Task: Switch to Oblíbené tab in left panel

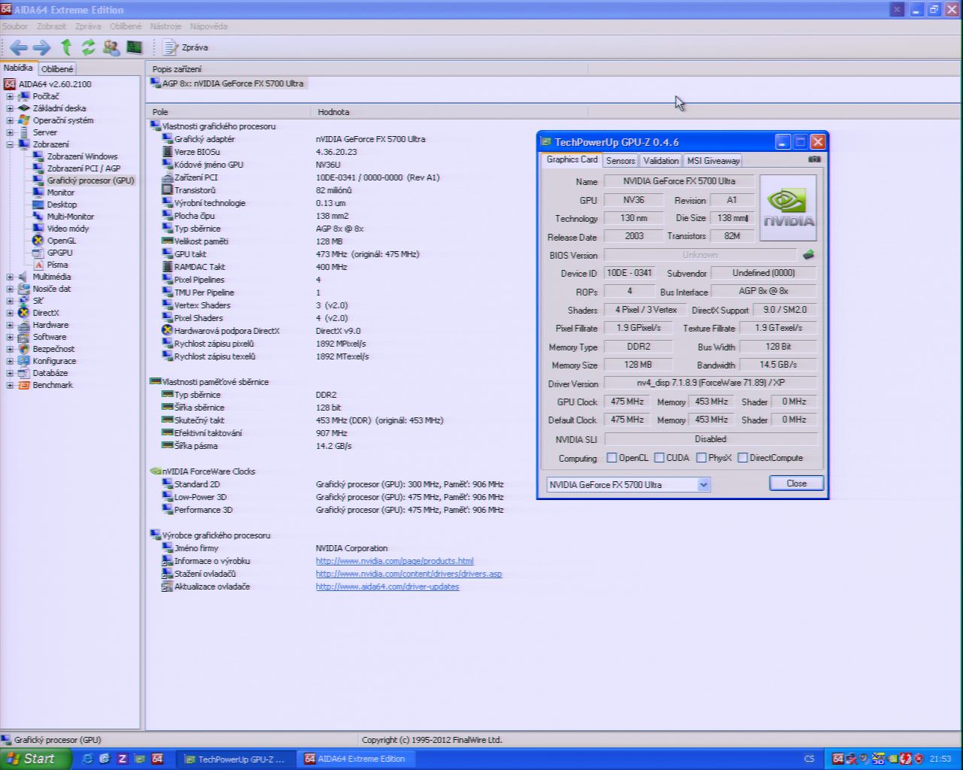Action: tap(57, 69)
